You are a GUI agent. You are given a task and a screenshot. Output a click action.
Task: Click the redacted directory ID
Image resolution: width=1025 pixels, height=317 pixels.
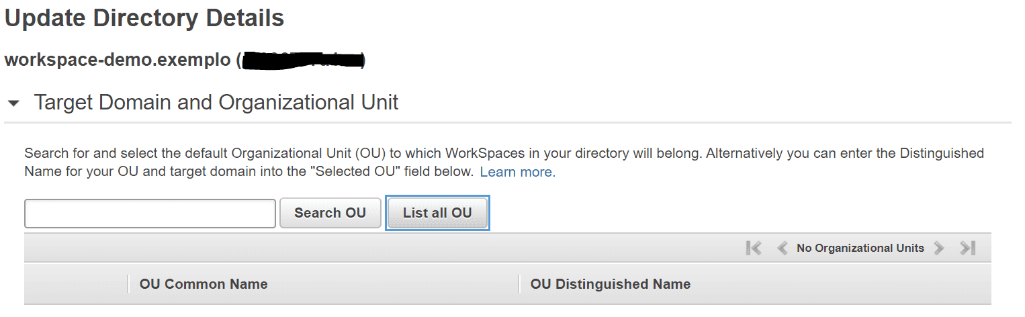click(301, 60)
